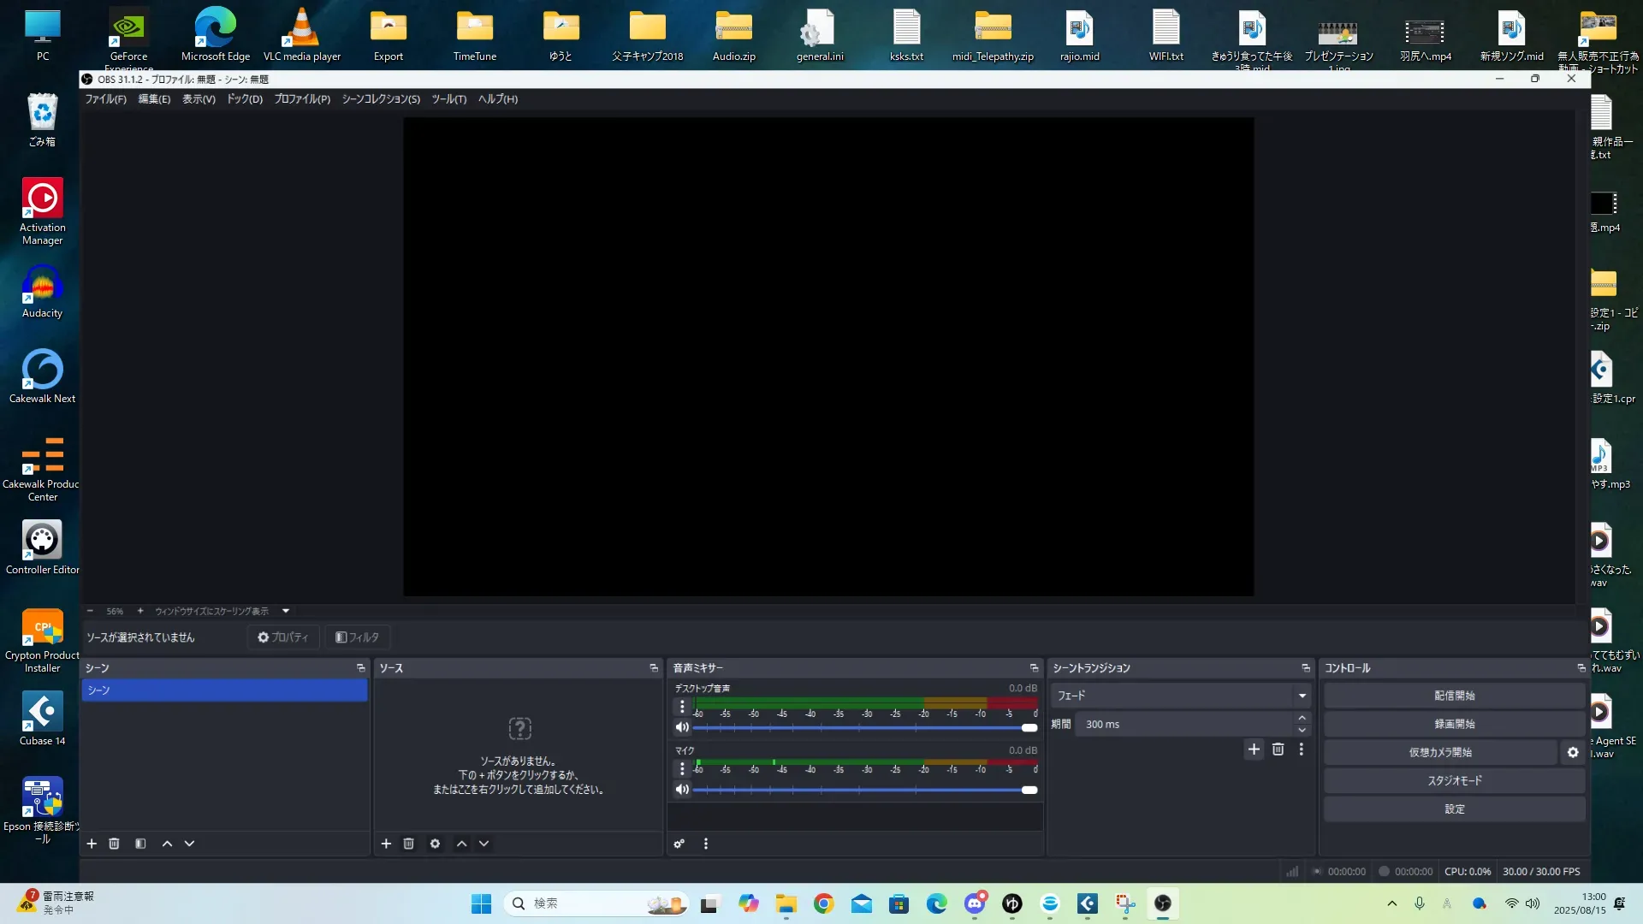The width and height of the screenshot is (1643, 924).
Task: Click the 配信開始 button
Action: tap(1454, 696)
